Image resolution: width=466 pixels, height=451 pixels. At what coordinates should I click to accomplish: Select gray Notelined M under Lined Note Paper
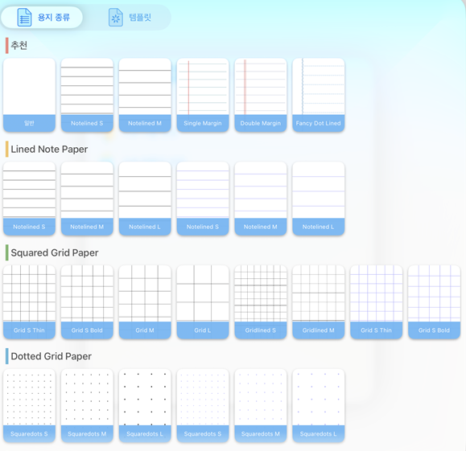87,199
